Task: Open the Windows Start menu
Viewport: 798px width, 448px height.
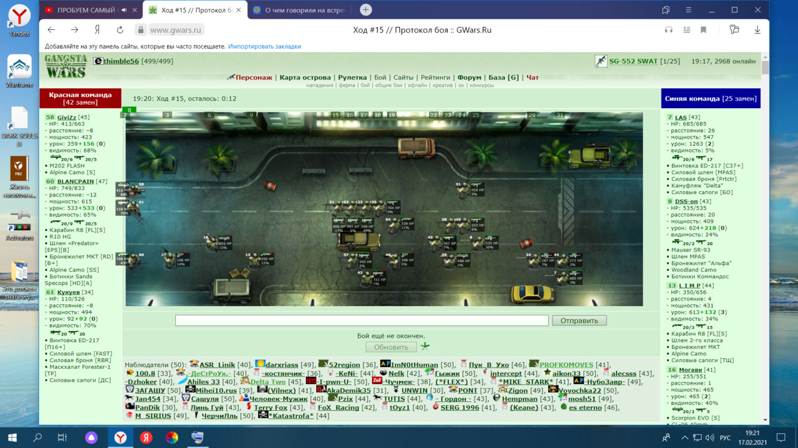Action: click(x=12, y=437)
